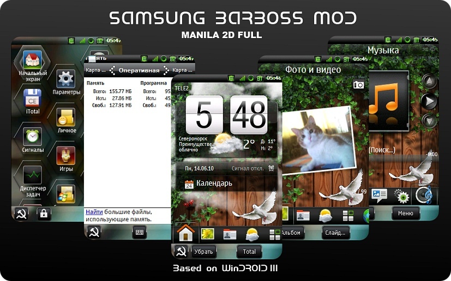Open the Личное folder icon
The height and width of the screenshot is (281, 451).
point(66,117)
